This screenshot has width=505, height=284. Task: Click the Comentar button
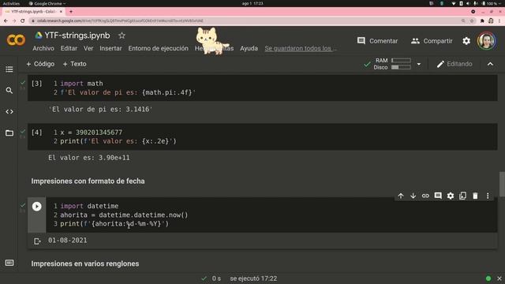click(377, 41)
